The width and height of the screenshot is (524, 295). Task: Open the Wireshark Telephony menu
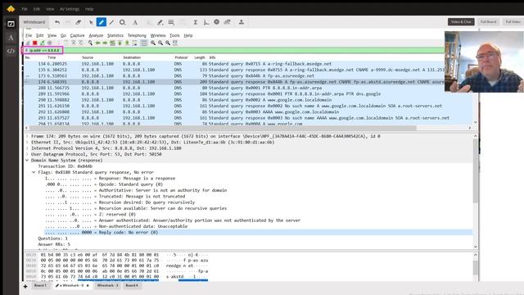[137, 35]
